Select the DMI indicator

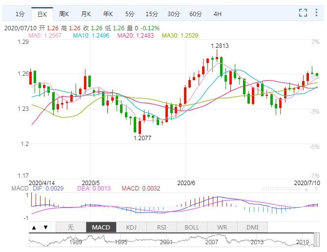[x=252, y=227]
